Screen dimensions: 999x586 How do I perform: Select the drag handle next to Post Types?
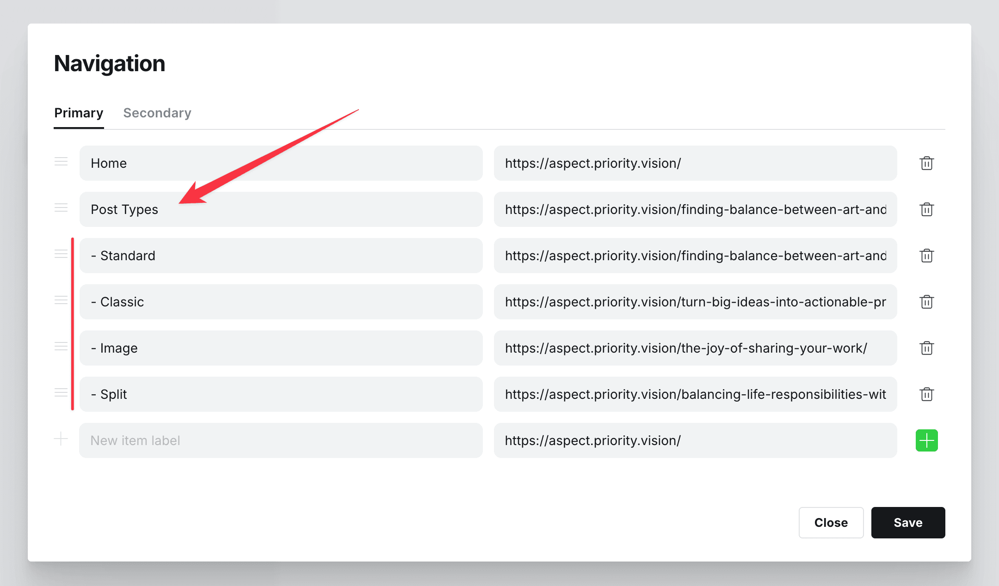[61, 208]
